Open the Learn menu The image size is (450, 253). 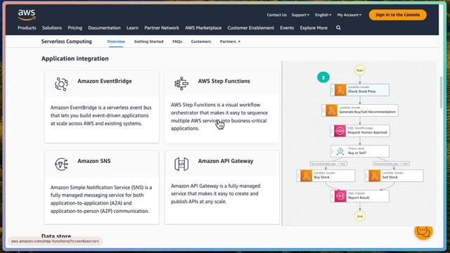[132, 28]
